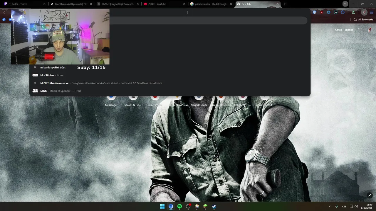Open the green-framed SIH extension icon

click(336, 12)
